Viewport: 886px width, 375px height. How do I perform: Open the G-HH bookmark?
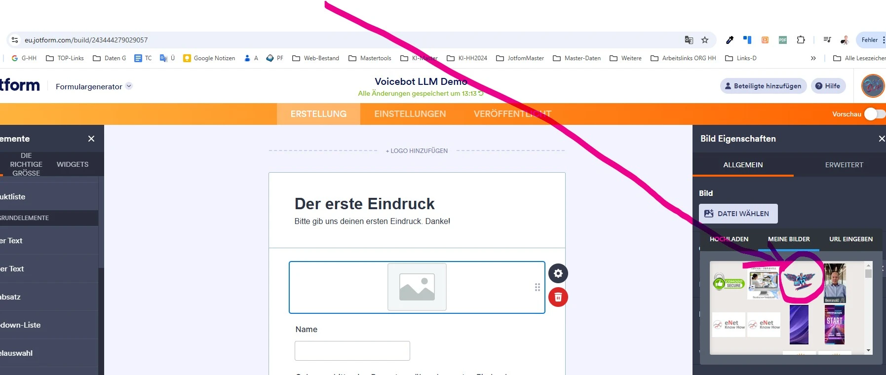pos(24,58)
